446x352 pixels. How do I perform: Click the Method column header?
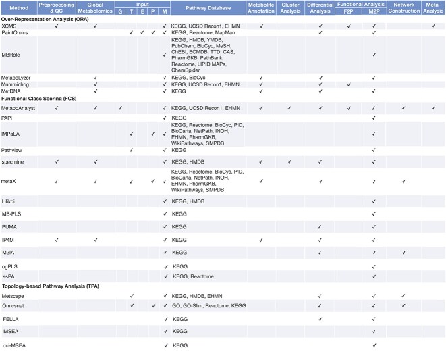tap(19, 8)
